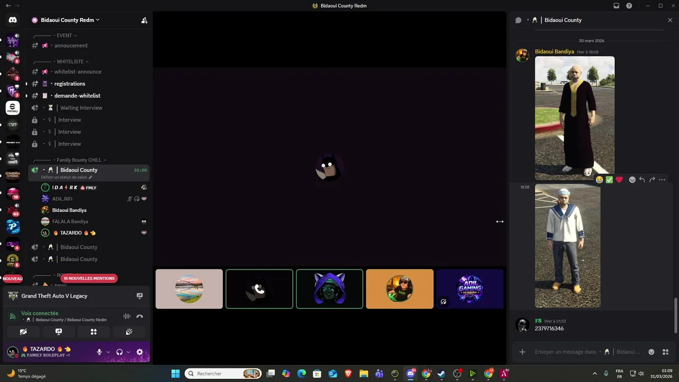
Task: Open microphone input options chevron
Action: click(108, 352)
